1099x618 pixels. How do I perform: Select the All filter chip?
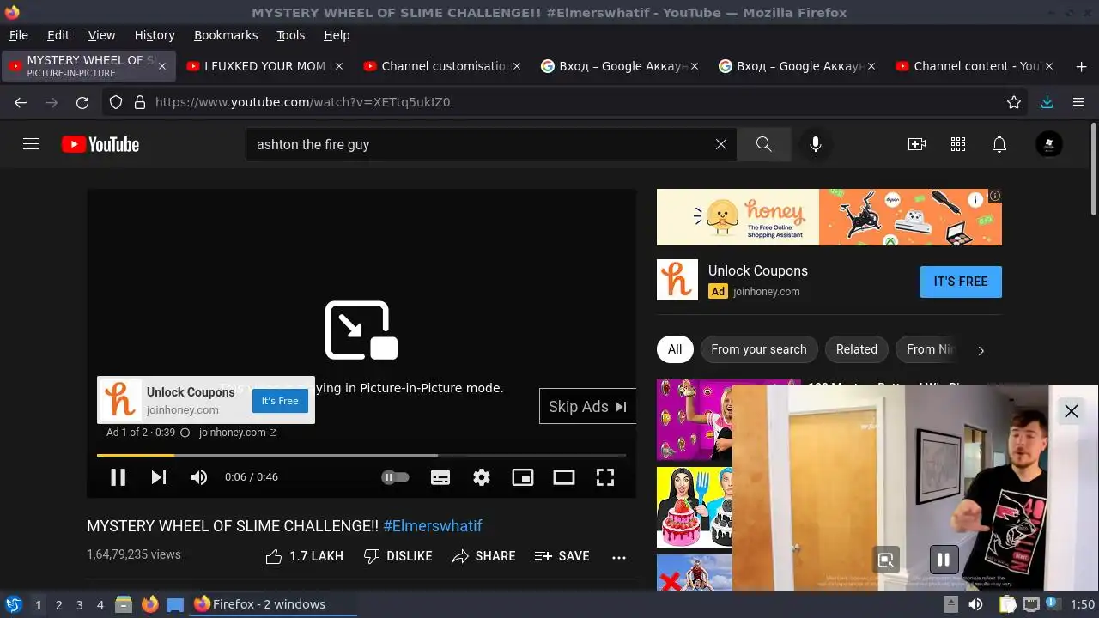click(675, 349)
